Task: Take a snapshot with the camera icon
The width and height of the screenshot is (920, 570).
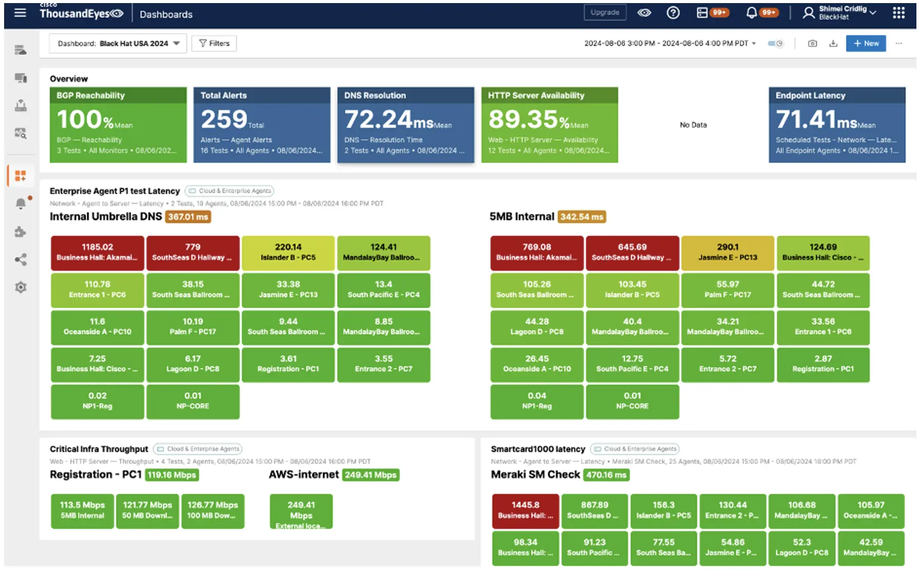Action: tap(812, 43)
